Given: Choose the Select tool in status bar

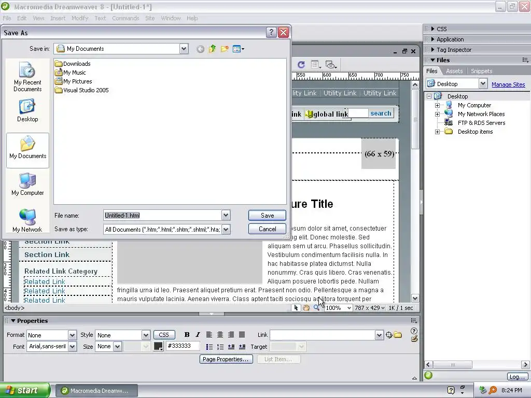Looking at the screenshot, I should click(296, 308).
